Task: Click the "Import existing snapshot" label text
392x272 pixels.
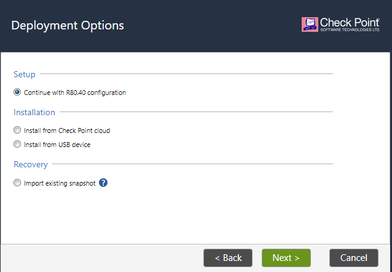Action: [x=60, y=183]
